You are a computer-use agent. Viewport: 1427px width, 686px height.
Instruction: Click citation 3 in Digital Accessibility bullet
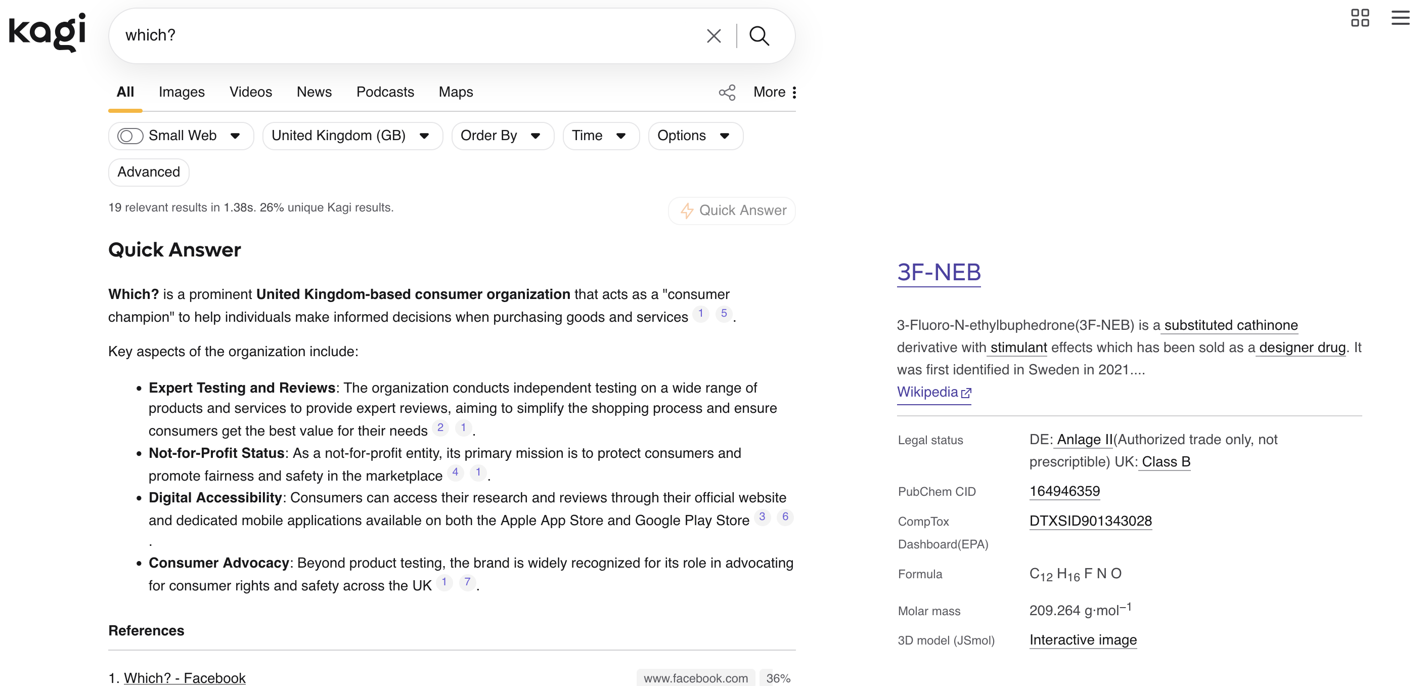[762, 517]
